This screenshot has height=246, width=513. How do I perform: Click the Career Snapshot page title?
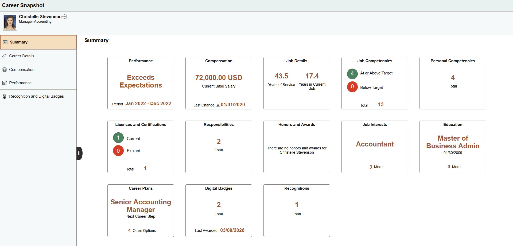(23, 5)
